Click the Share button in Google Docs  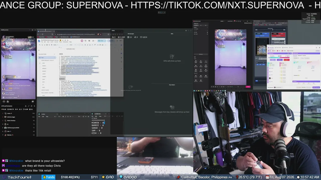101,41
